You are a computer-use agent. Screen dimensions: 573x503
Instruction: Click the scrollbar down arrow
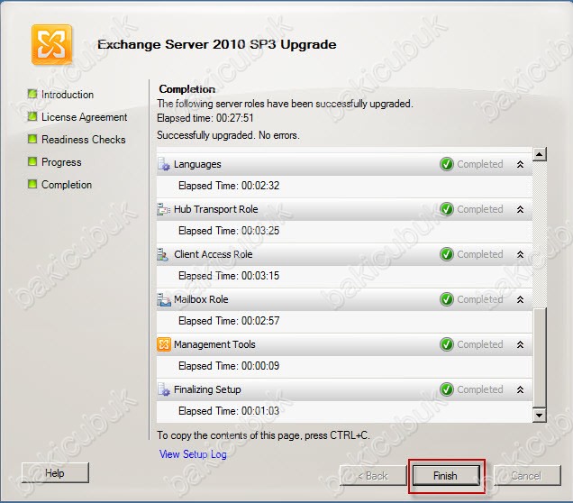(540, 416)
